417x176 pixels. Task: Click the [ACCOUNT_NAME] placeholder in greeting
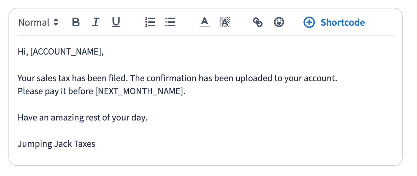[66, 52]
